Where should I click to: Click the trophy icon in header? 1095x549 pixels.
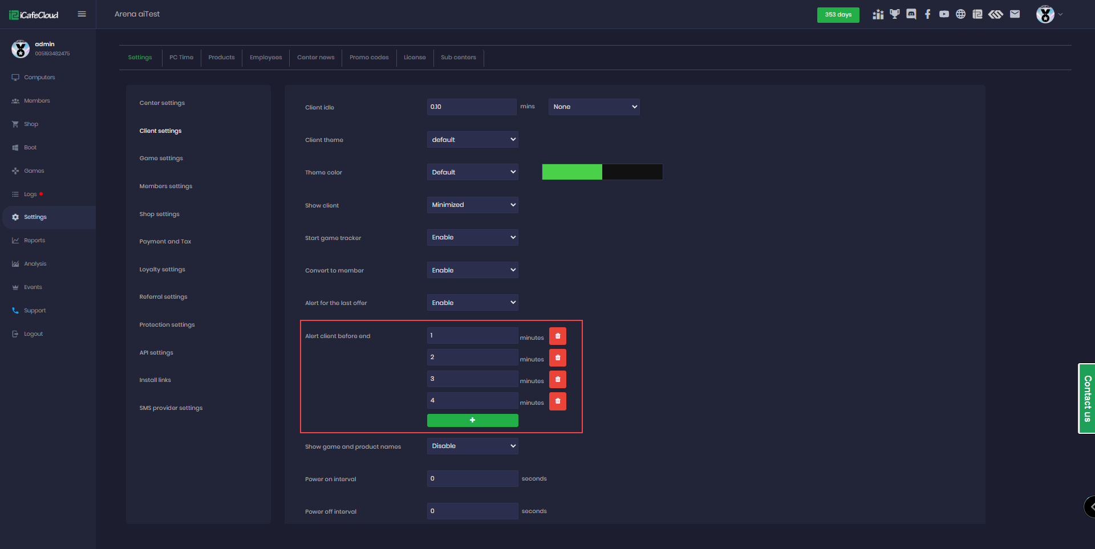coord(895,14)
